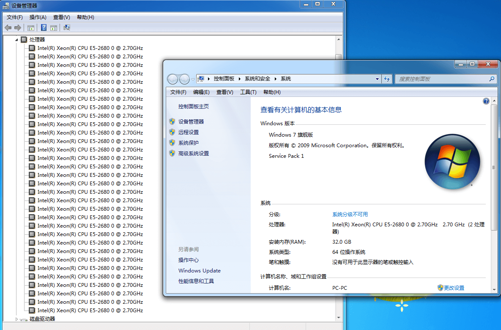Click 系统和安全 breadcrumb in address bar
Screen dimensions: 501x330
click(257, 79)
